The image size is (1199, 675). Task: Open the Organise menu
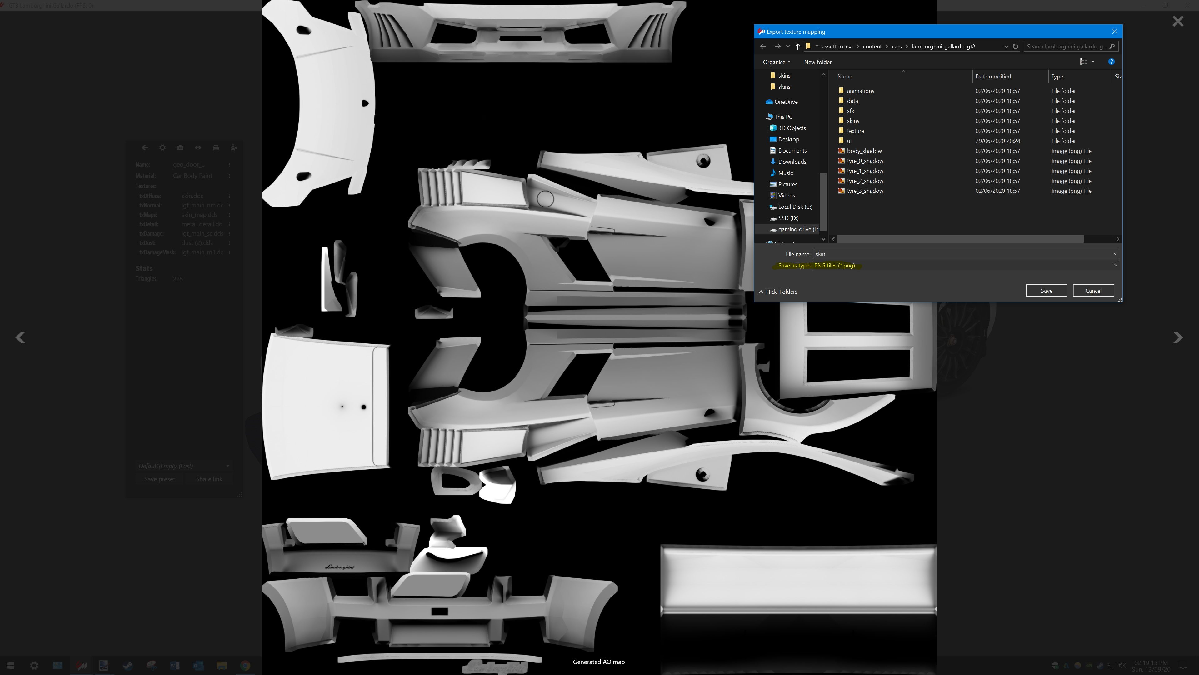[x=776, y=62]
